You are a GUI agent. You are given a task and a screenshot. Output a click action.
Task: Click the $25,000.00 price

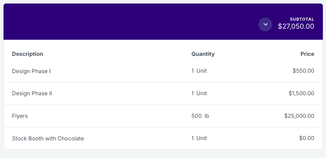coord(299,116)
